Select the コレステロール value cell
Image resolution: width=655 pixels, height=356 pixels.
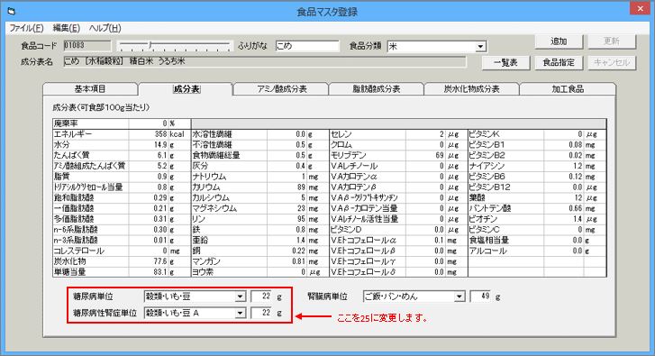pyautogui.click(x=149, y=251)
